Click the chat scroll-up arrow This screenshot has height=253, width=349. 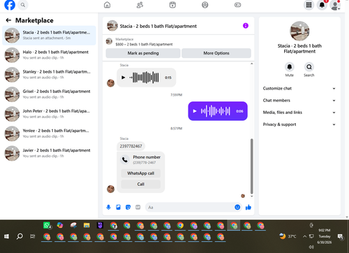[251, 64]
